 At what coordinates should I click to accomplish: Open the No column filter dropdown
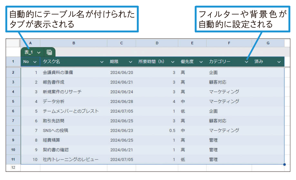pyautogui.click(x=35, y=62)
